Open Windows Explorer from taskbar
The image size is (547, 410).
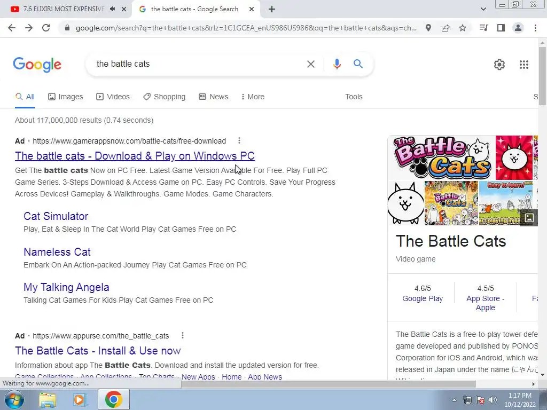(x=48, y=399)
